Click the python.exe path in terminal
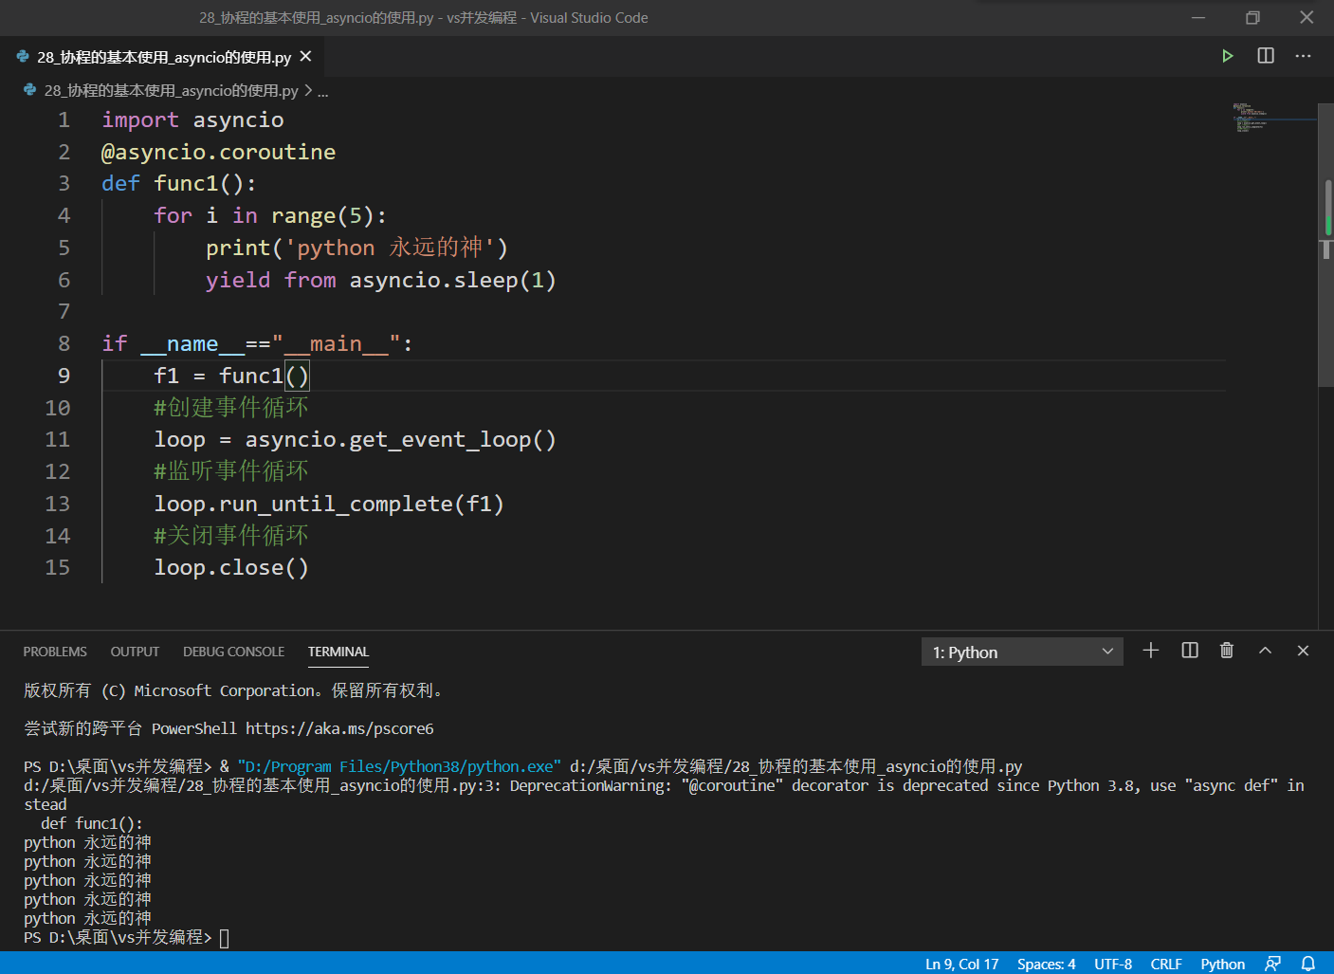The height and width of the screenshot is (974, 1334). click(x=399, y=766)
